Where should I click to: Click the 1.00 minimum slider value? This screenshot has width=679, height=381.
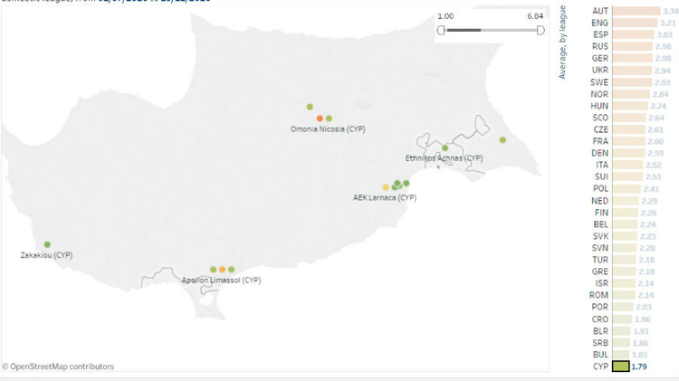tap(445, 16)
